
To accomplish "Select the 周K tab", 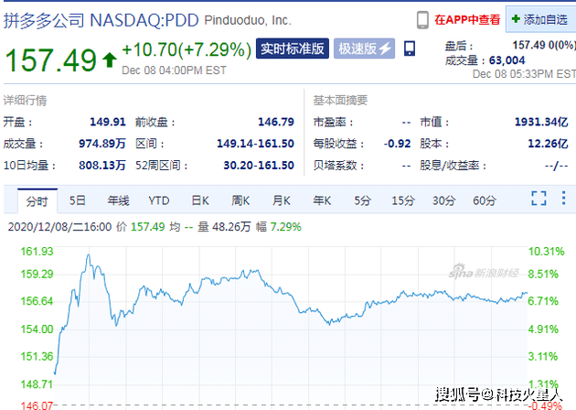I will (240, 200).
